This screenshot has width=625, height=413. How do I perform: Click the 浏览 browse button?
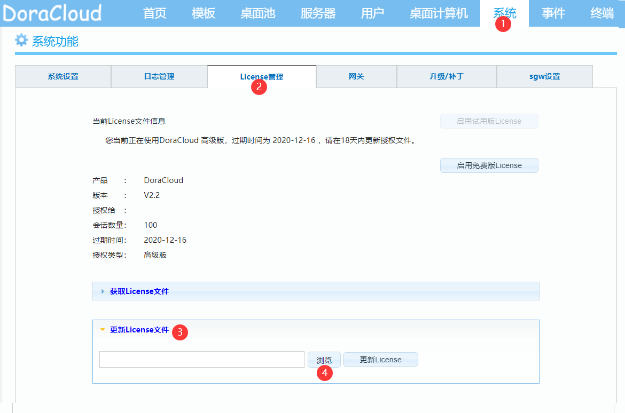tap(324, 360)
